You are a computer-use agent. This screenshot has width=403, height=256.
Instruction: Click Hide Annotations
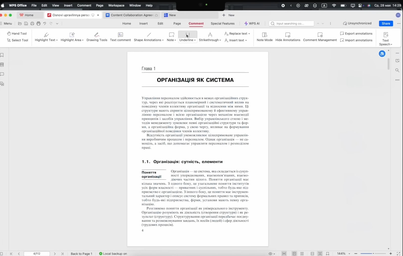[x=288, y=37]
